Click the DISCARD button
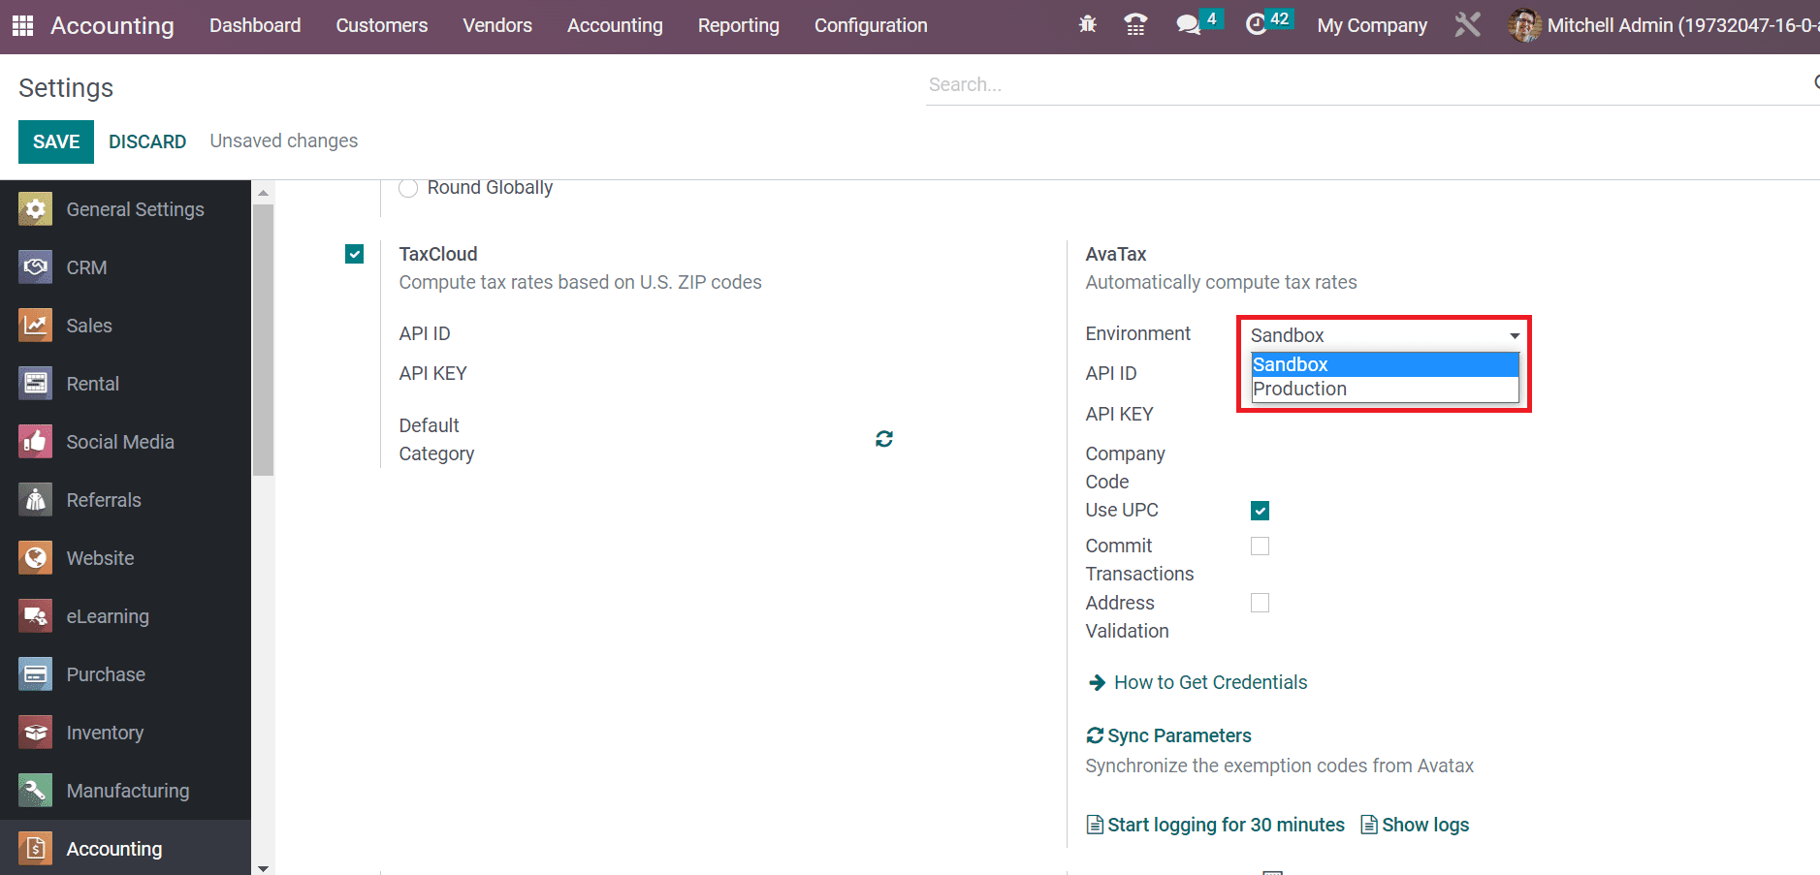The width and height of the screenshot is (1820, 875). (x=147, y=141)
